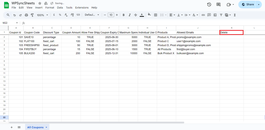Viewport: 265px width, 130px height.
Task: Open more number formats 123 menu
Action: tap(78, 15)
